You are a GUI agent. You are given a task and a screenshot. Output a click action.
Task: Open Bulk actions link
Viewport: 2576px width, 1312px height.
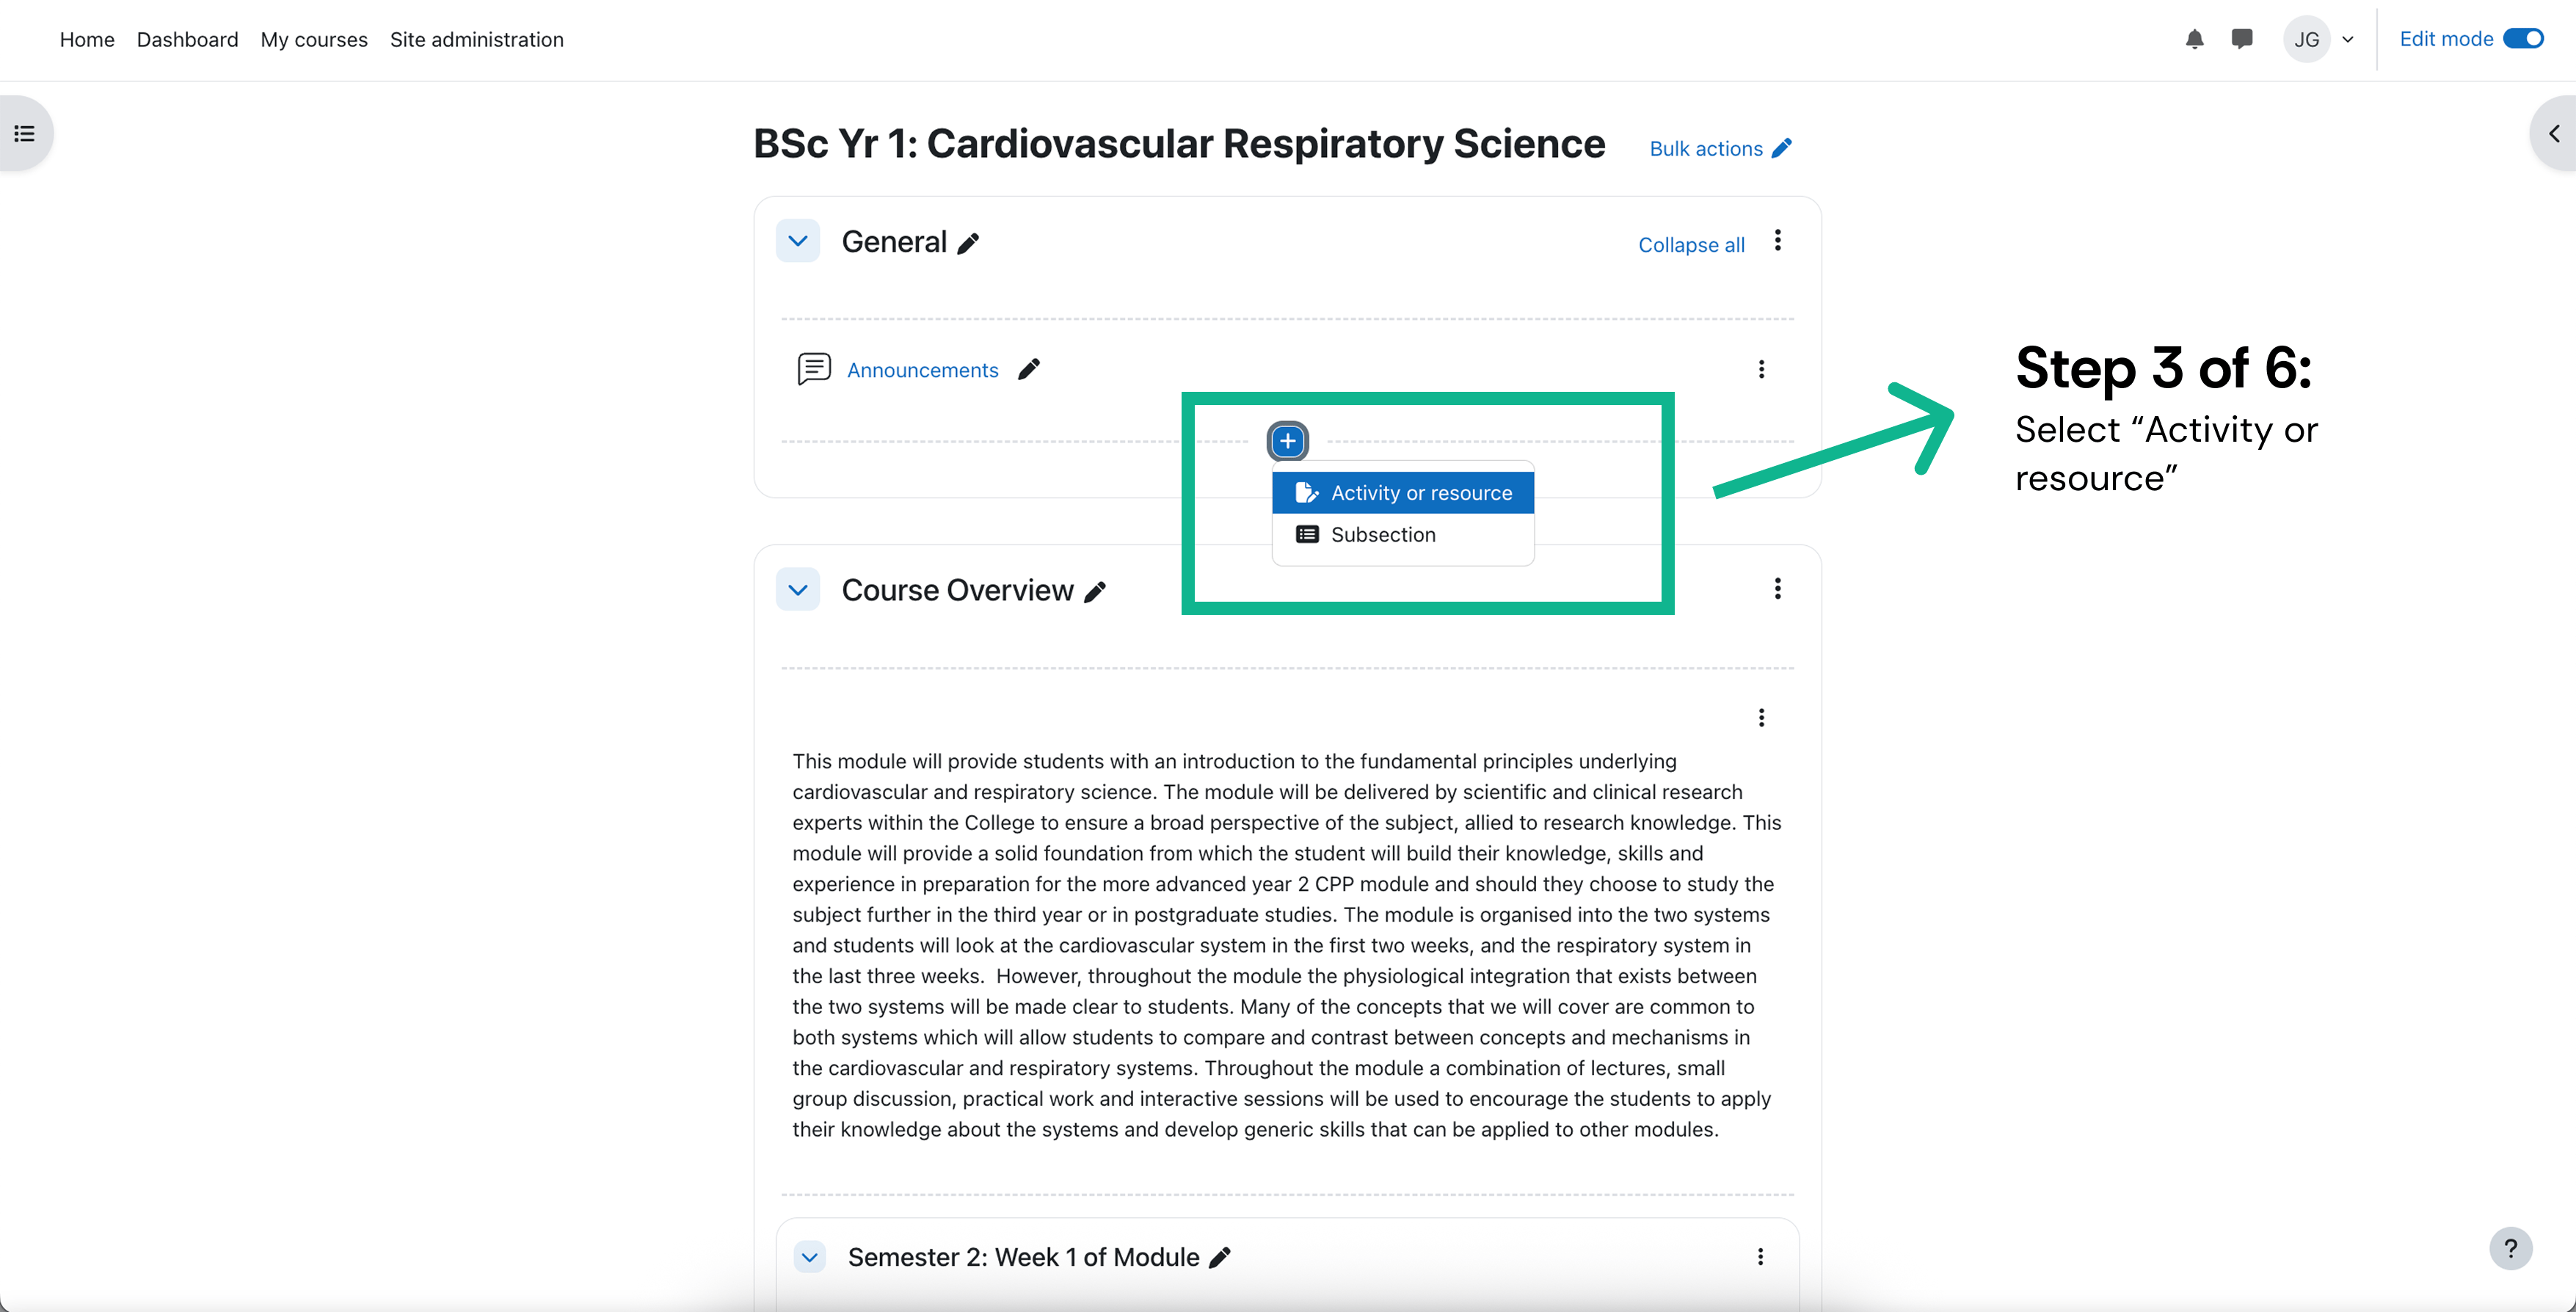tap(1720, 148)
